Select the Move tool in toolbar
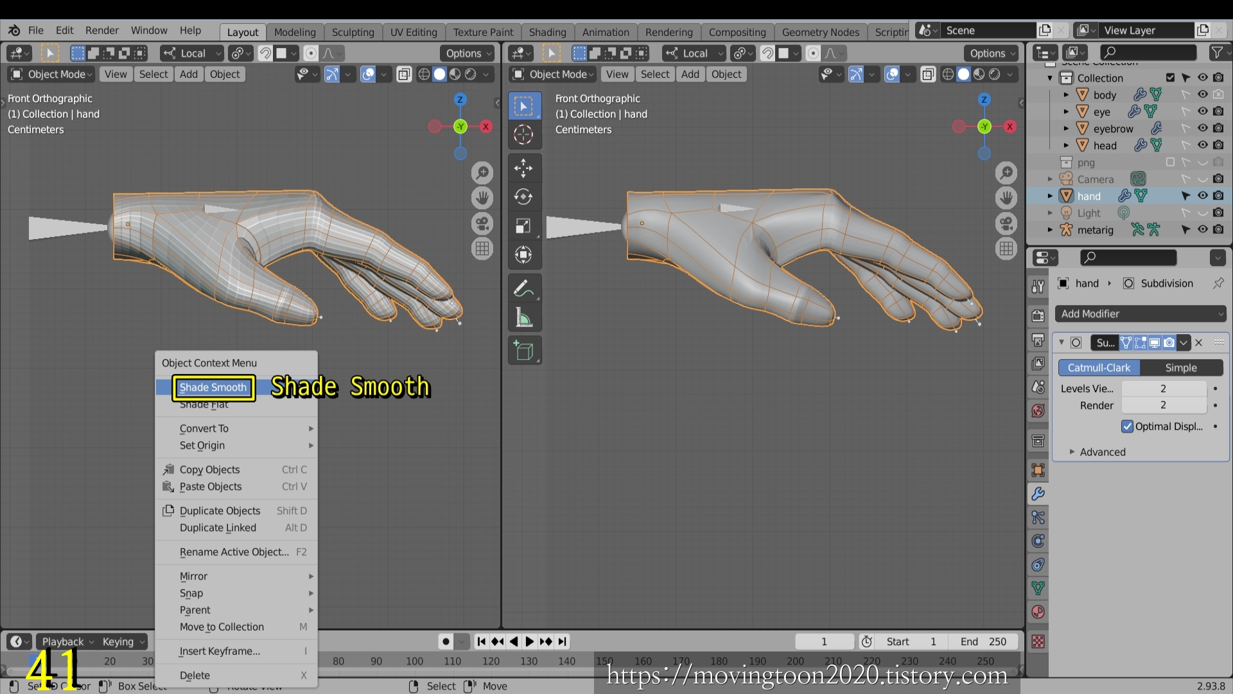The width and height of the screenshot is (1233, 694). coord(523,168)
